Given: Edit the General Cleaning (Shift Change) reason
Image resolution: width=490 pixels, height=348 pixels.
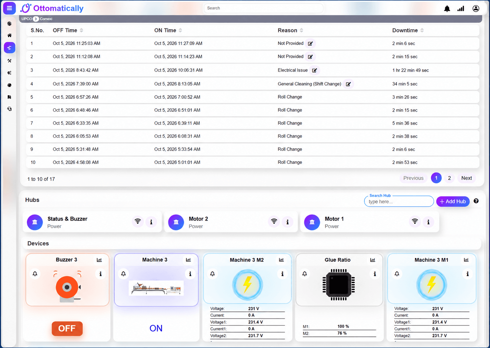Looking at the screenshot, I should click(x=348, y=84).
